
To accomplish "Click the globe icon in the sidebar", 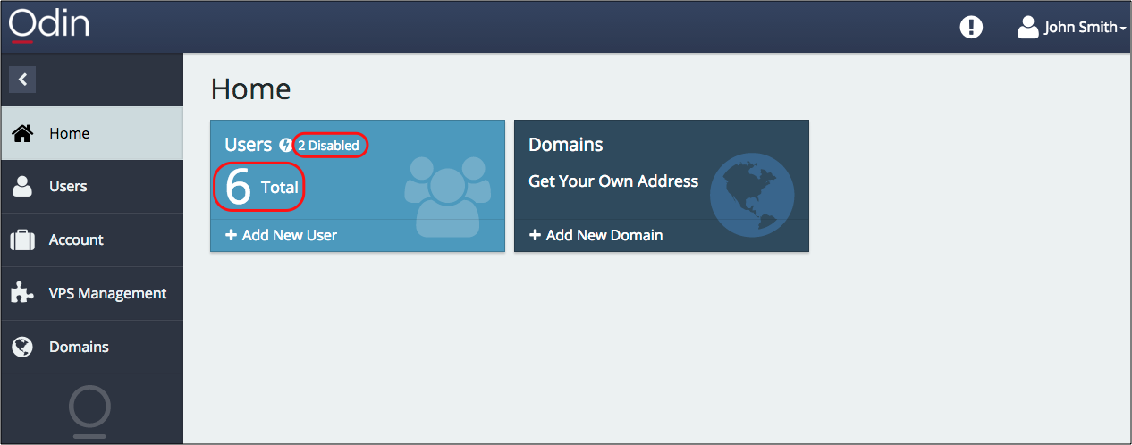I will (22, 347).
